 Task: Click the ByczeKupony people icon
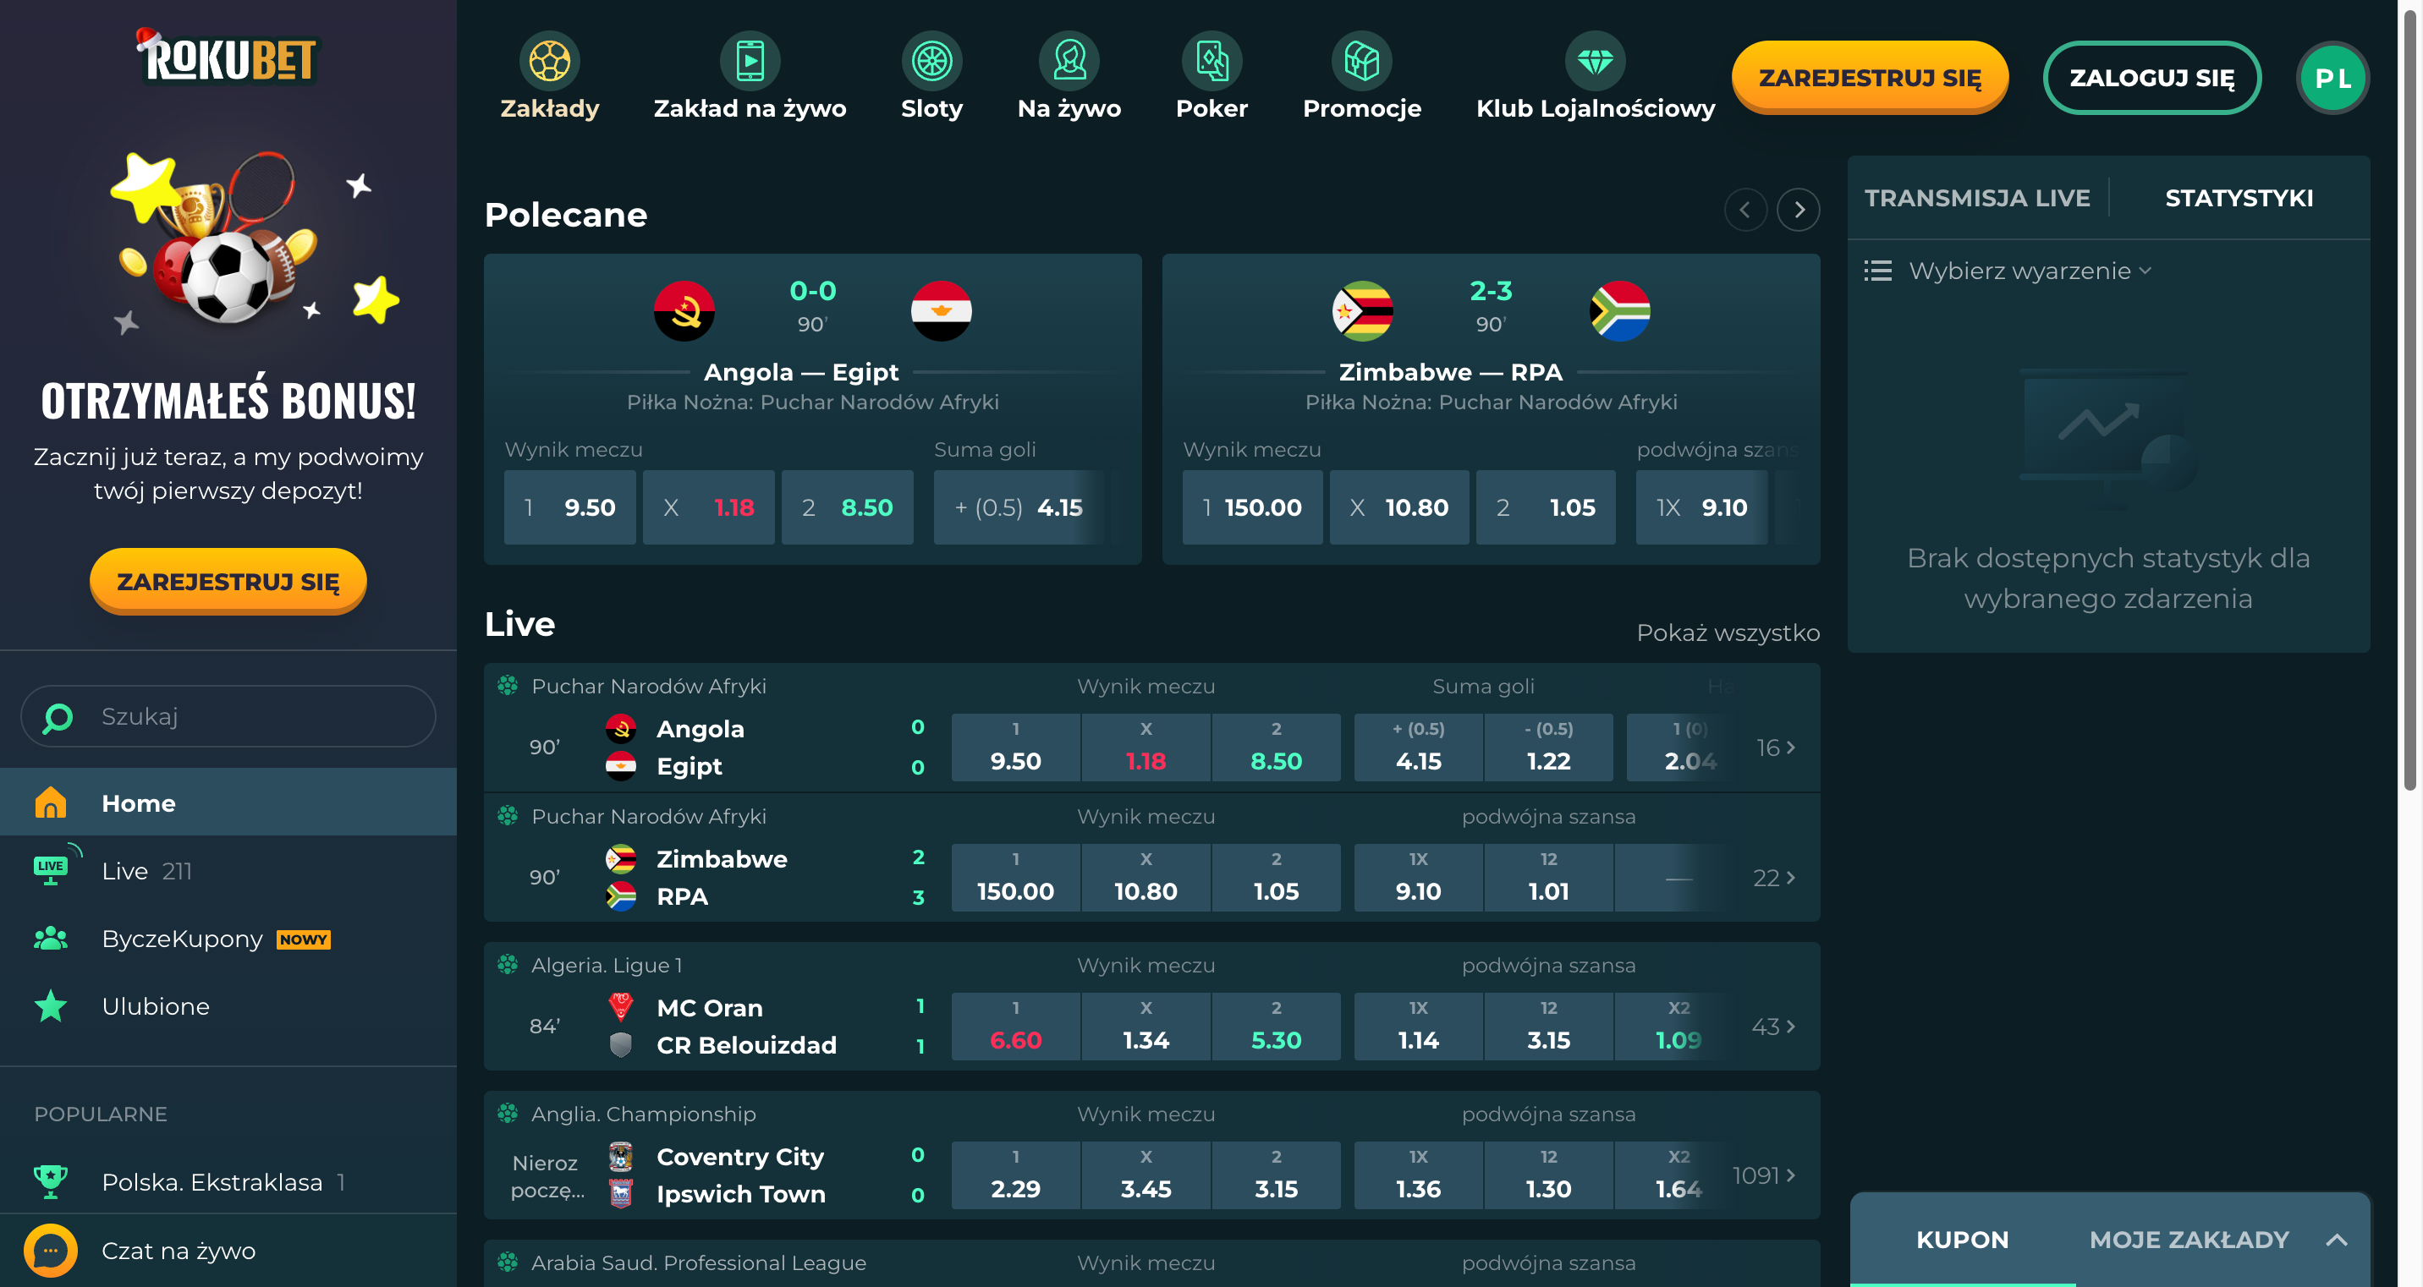(51, 939)
